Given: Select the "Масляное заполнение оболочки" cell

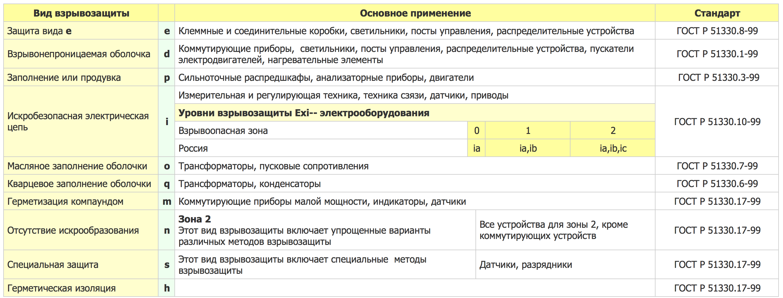Looking at the screenshot, I should click(77, 166).
